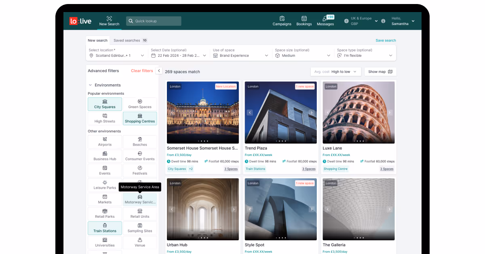The height and width of the screenshot is (254, 485).
Task: Open the Somerset House listing image
Action: click(x=203, y=112)
